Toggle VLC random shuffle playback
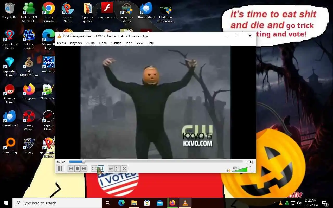The image size is (333, 208). (124, 169)
